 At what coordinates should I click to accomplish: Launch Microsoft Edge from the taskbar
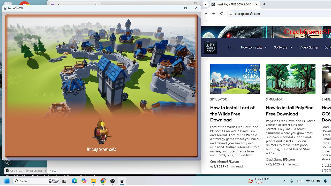click(74, 181)
